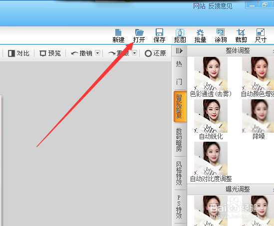Apply the 色彩通透(去雾) effect thumbnail
The width and height of the screenshot is (274, 226).
[211, 73]
